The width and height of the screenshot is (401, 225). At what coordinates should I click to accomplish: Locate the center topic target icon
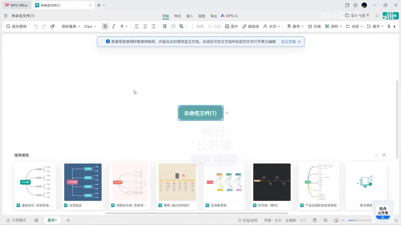[x=325, y=220]
